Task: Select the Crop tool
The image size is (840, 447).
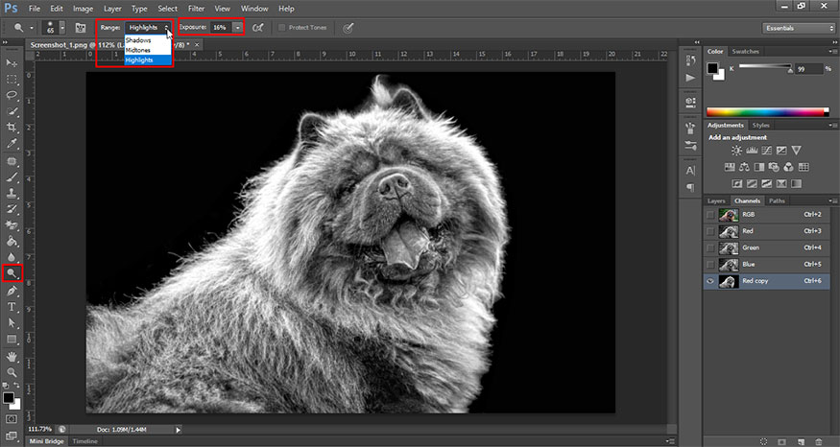Action: [12, 128]
